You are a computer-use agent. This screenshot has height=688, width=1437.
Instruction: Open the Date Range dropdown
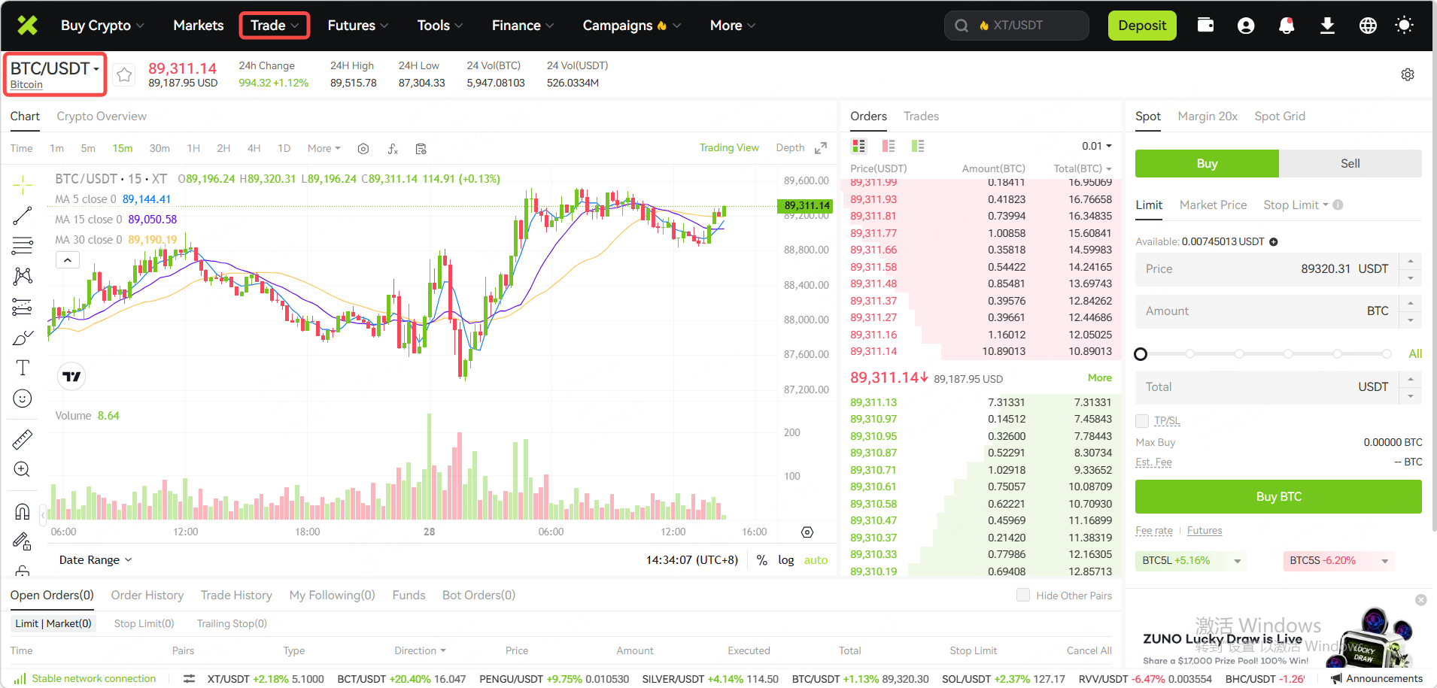pyautogui.click(x=96, y=560)
